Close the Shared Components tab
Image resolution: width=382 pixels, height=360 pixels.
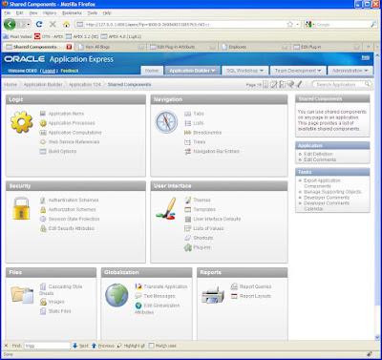[69, 47]
